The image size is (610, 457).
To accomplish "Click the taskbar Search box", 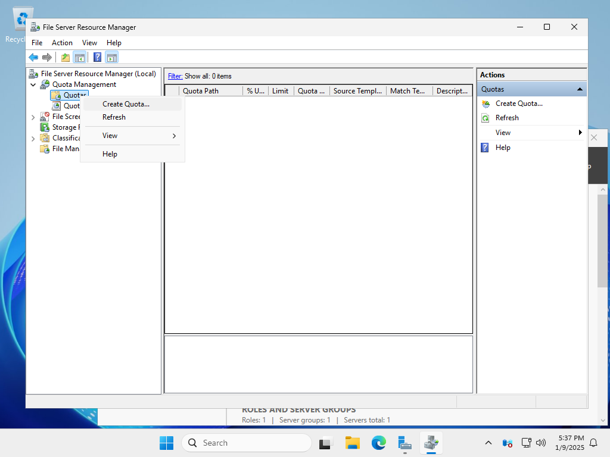I will pyautogui.click(x=247, y=443).
